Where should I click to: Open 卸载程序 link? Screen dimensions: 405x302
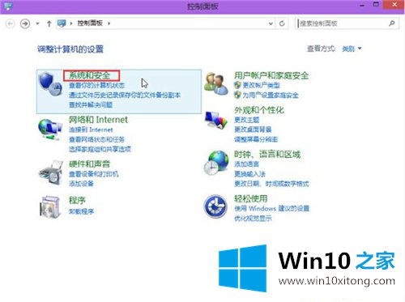(81, 211)
